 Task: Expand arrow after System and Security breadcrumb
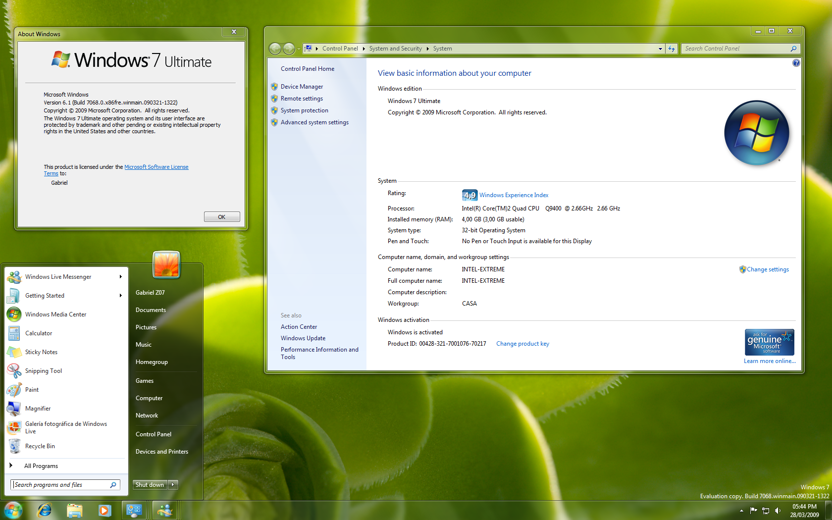(428, 49)
